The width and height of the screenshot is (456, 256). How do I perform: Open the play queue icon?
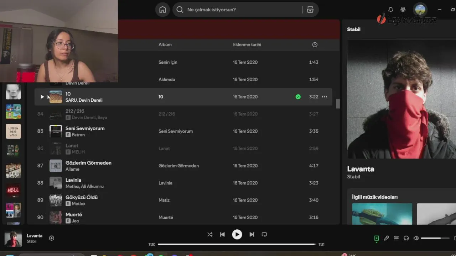coord(396,238)
